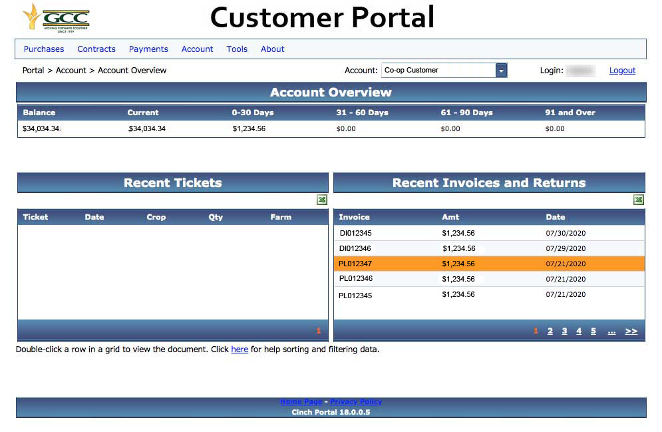
Task: Open the Contracts menu
Action: pyautogui.click(x=96, y=49)
